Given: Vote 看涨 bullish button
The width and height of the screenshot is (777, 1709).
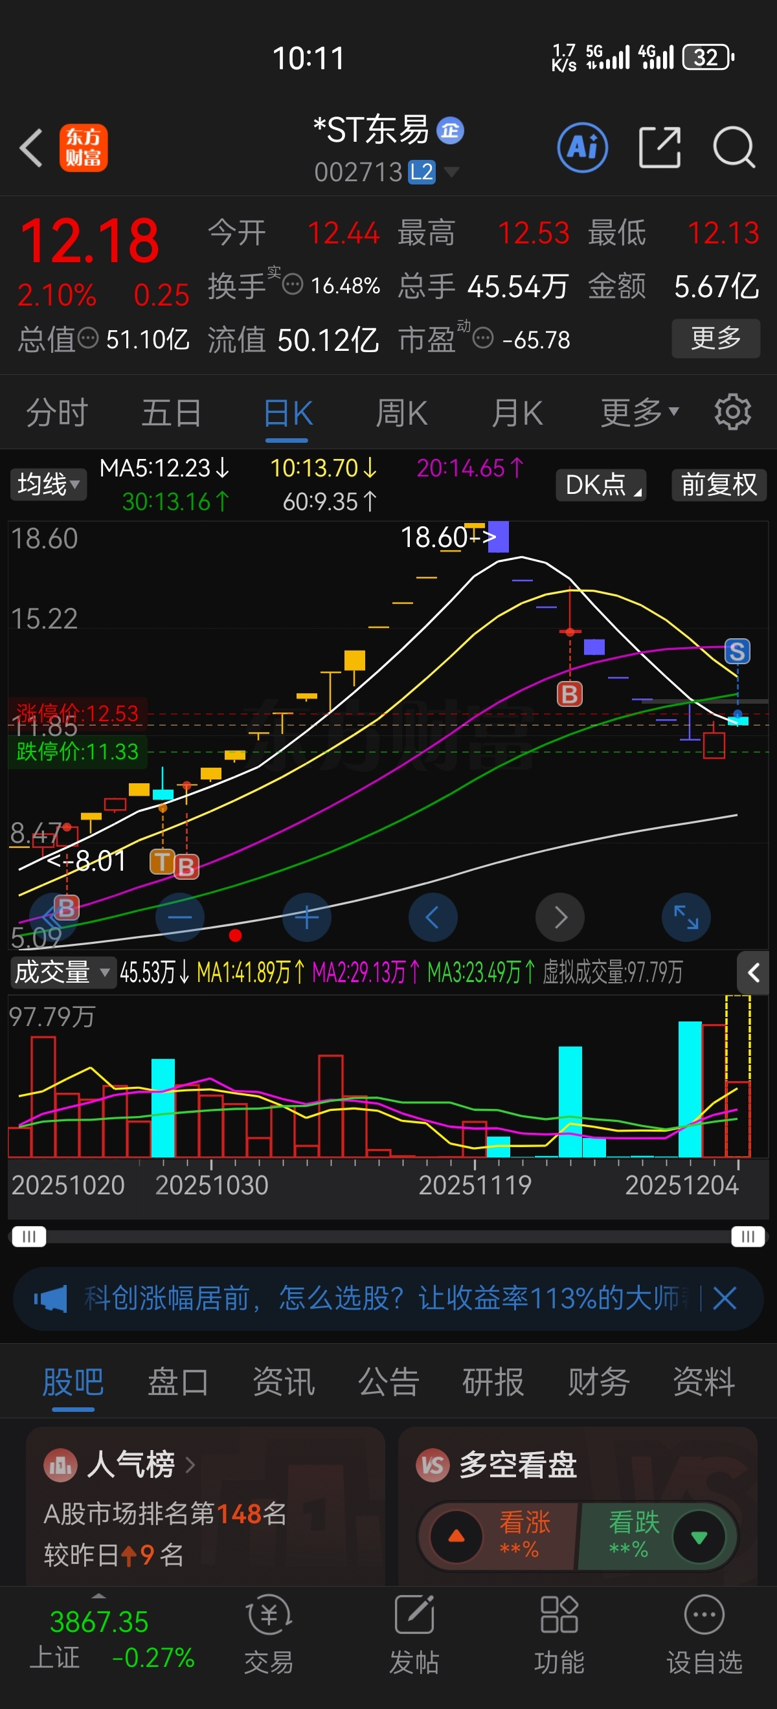Looking at the screenshot, I should 499,1537.
